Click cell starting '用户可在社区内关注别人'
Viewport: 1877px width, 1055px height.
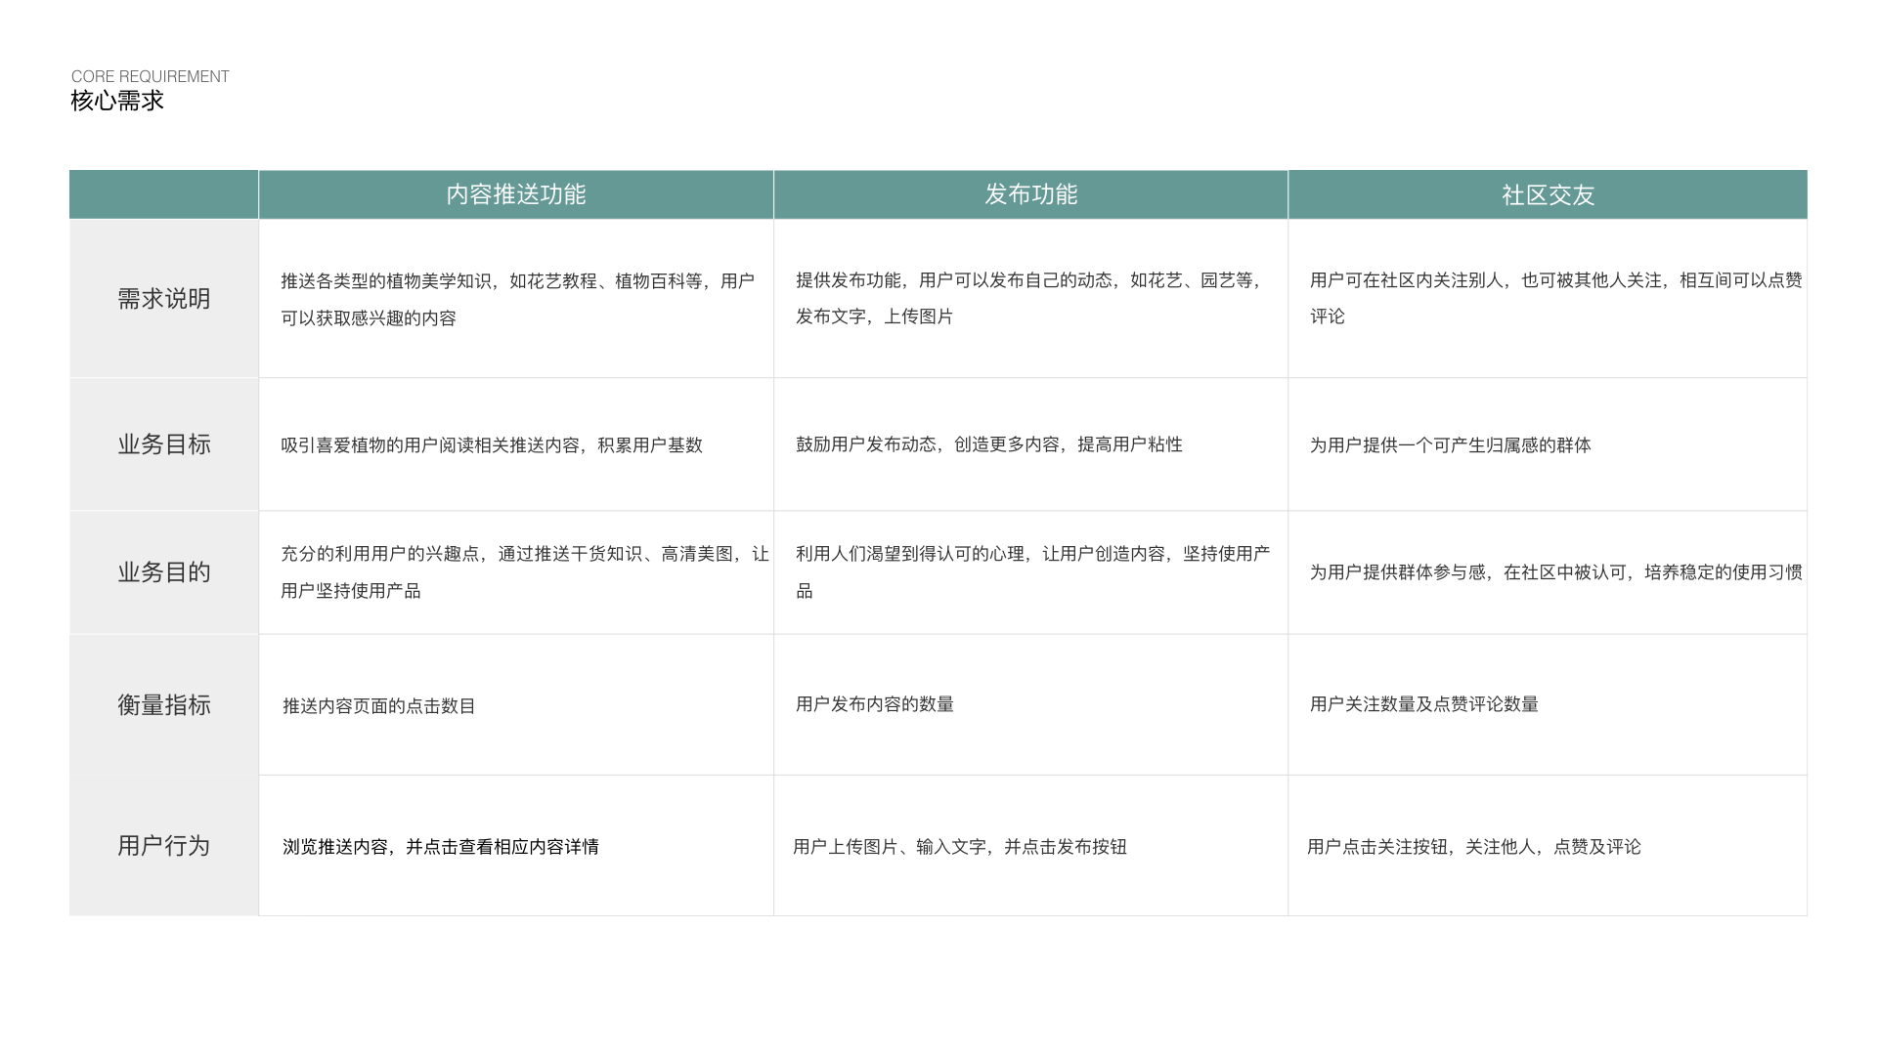click(1548, 299)
